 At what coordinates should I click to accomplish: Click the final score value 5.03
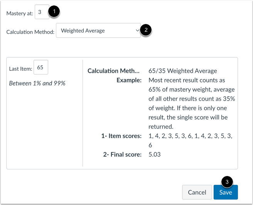click(154, 154)
